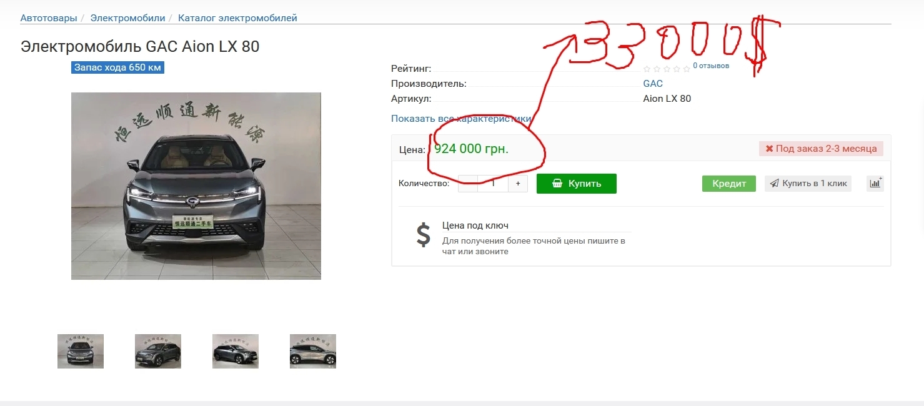Click the main GAC Aion product photo
The height and width of the screenshot is (406, 924).
pyautogui.click(x=196, y=186)
